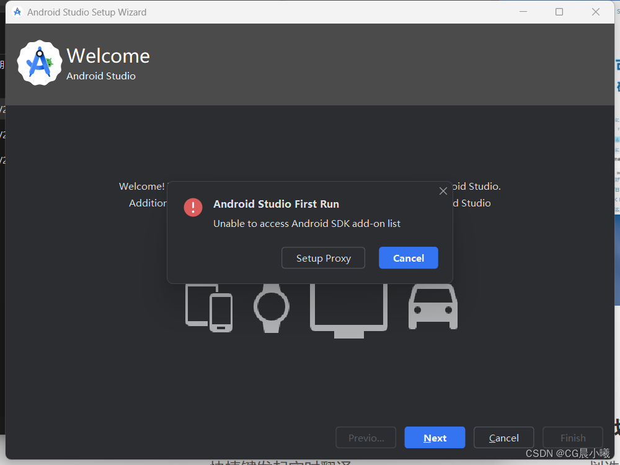
Task: Maximize the Setup Wizard window
Action: 559,12
